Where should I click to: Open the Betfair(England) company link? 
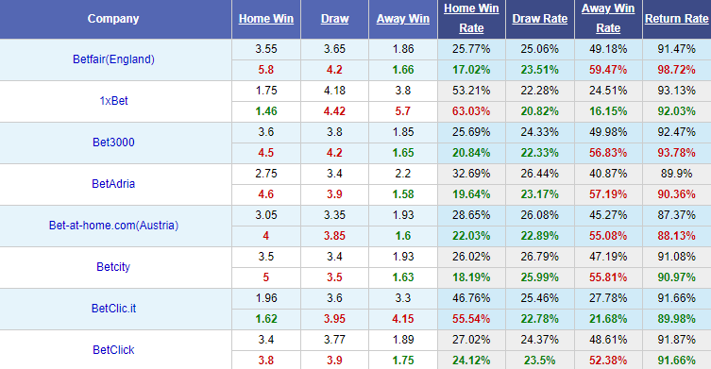[113, 59]
